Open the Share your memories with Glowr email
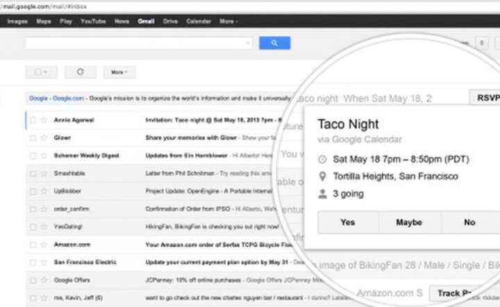This screenshot has width=500, height=307. coord(191,138)
